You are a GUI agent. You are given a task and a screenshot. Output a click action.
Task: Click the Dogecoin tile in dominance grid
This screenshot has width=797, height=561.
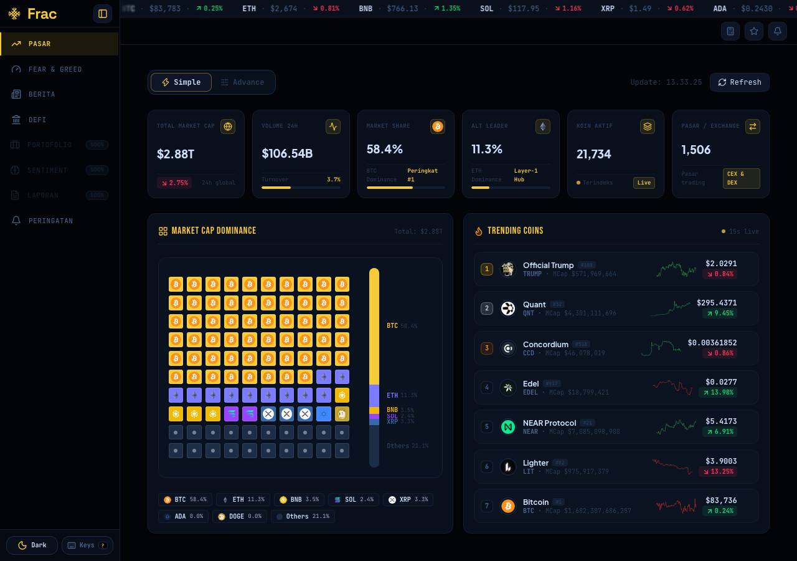pos(342,414)
